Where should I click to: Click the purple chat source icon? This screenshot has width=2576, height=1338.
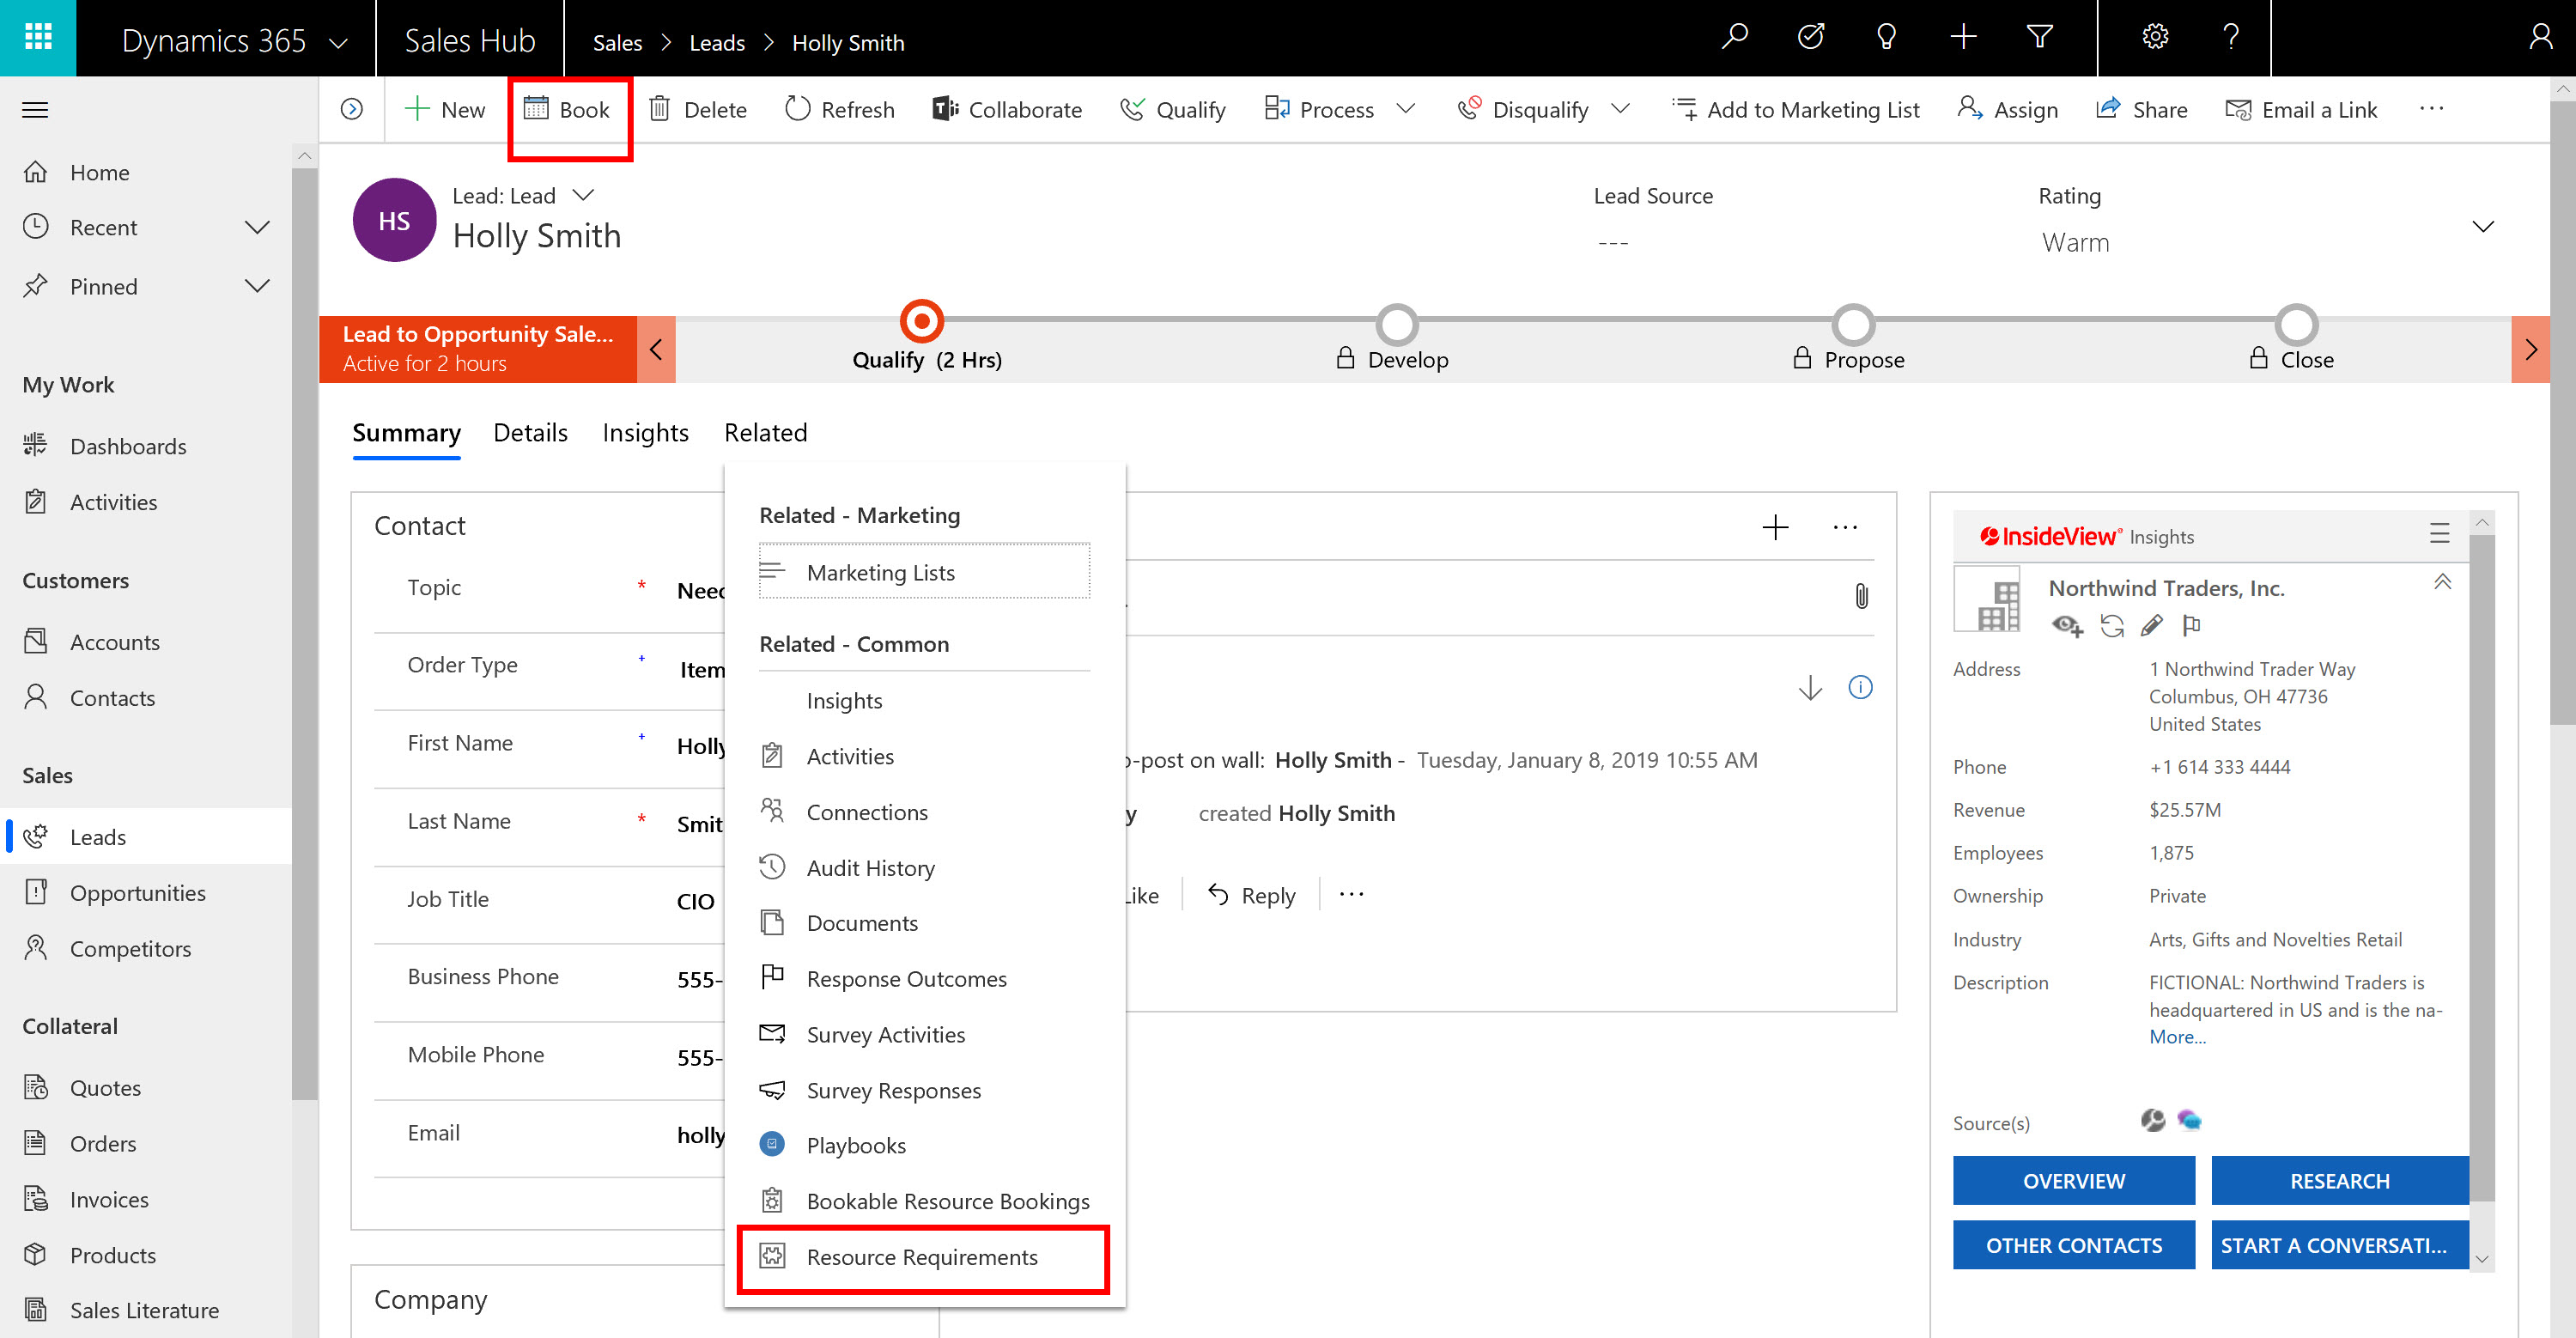2189,1120
